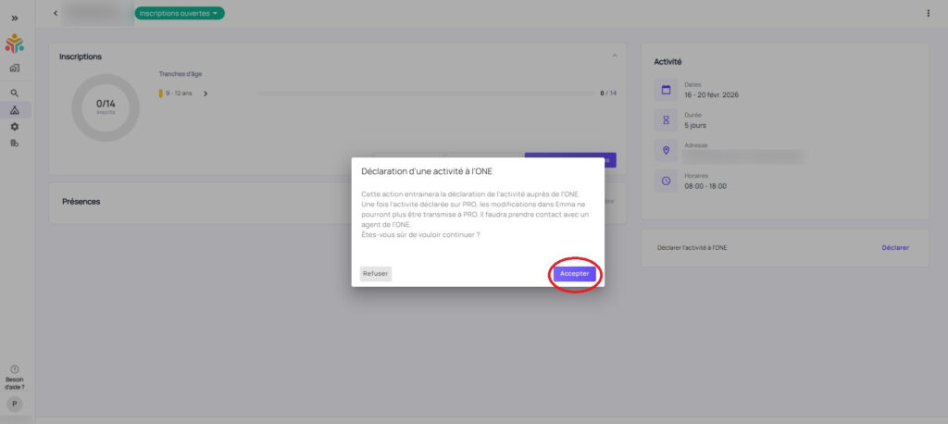This screenshot has height=424, width=948.
Task: Click the Accepter button in the dialog
Action: [x=574, y=274]
